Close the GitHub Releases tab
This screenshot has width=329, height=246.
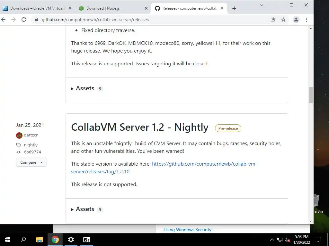tap(222, 8)
